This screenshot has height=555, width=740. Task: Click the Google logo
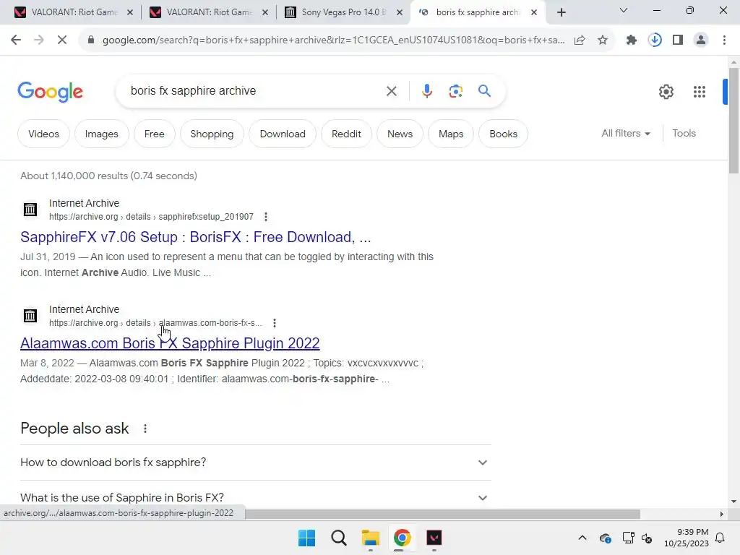[50, 92]
